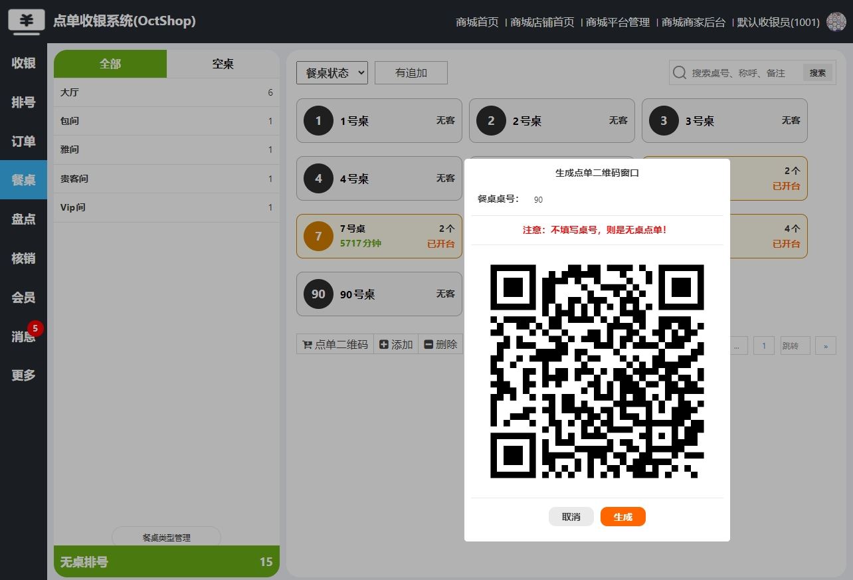Focus the table search input field
Screen dimensions: 853x580
pos(745,73)
